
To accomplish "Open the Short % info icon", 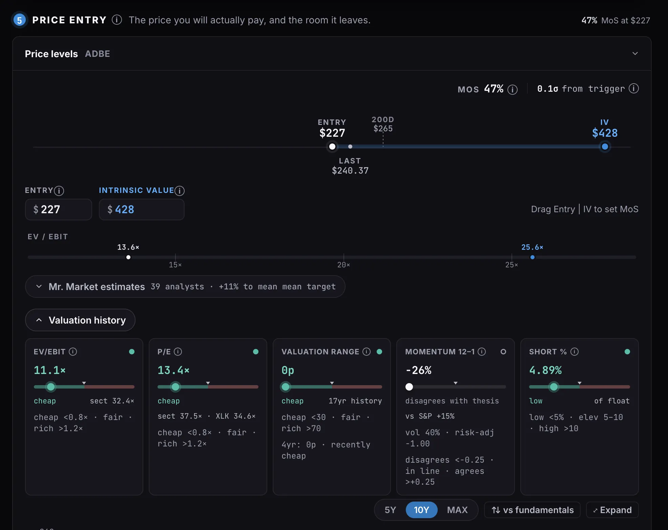I will pyautogui.click(x=575, y=352).
